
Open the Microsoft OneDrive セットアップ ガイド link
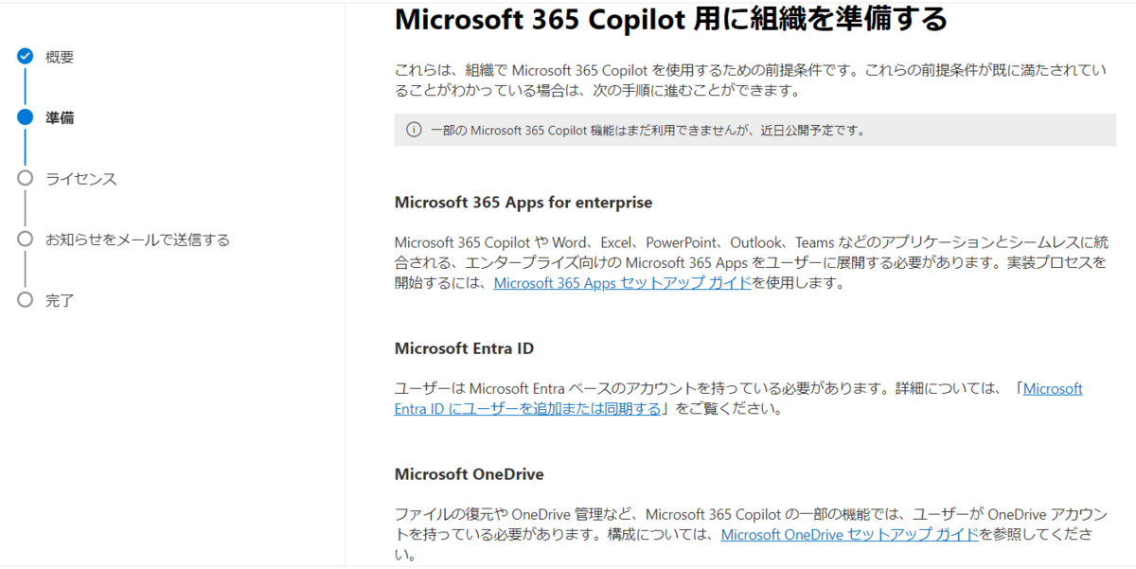[x=850, y=534]
